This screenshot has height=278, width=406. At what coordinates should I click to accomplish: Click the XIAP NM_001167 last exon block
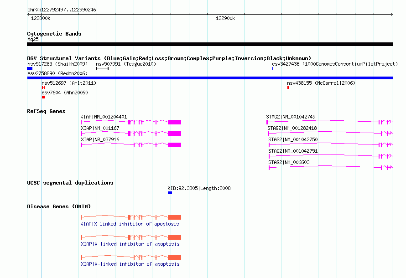tap(175, 134)
